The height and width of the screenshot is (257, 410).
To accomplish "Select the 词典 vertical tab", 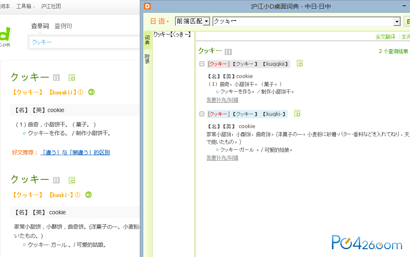I will pos(147,40).
